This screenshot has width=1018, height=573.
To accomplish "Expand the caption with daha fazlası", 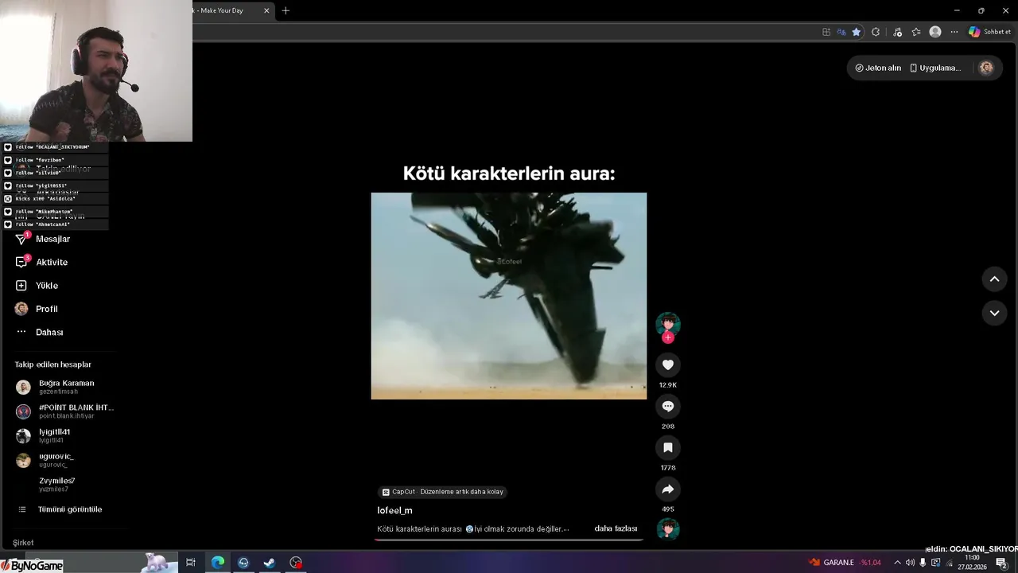I will (x=616, y=528).
